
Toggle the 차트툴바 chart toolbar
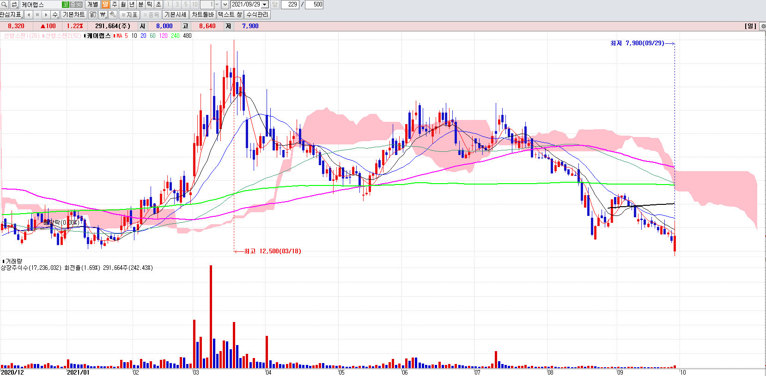tap(203, 15)
